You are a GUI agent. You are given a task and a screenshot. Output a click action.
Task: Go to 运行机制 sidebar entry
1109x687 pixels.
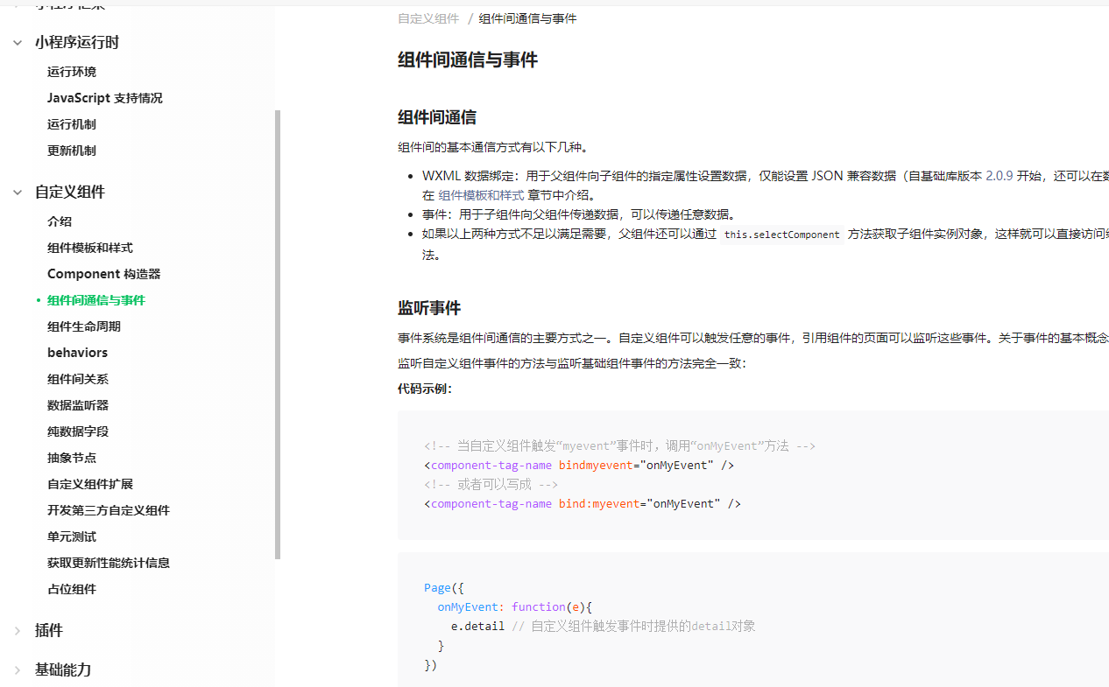click(x=72, y=124)
